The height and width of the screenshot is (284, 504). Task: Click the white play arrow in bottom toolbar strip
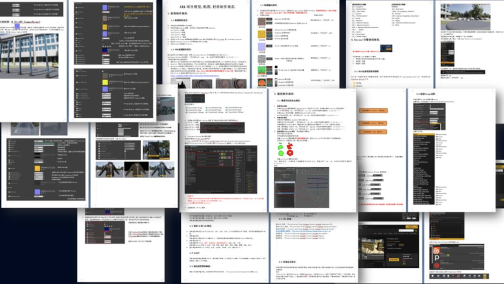pyautogui.click(x=479, y=276)
